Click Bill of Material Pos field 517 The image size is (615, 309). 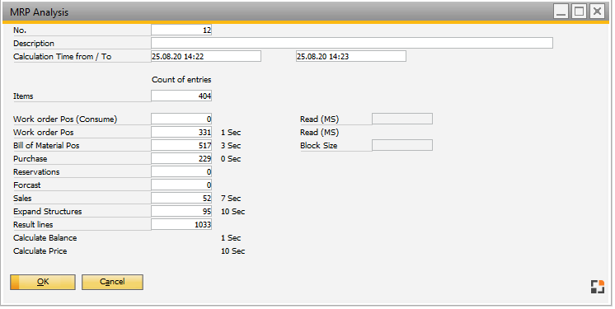pos(181,146)
